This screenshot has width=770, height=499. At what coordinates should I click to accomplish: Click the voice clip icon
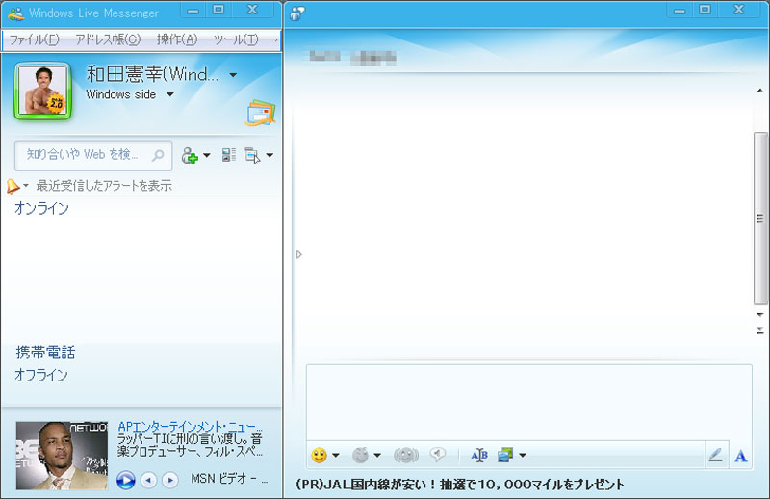coord(437,455)
